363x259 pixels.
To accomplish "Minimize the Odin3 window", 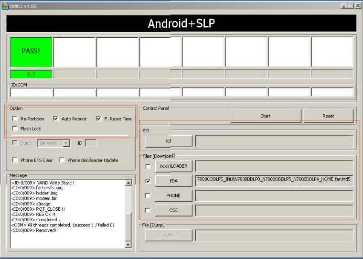I will 344,6.
